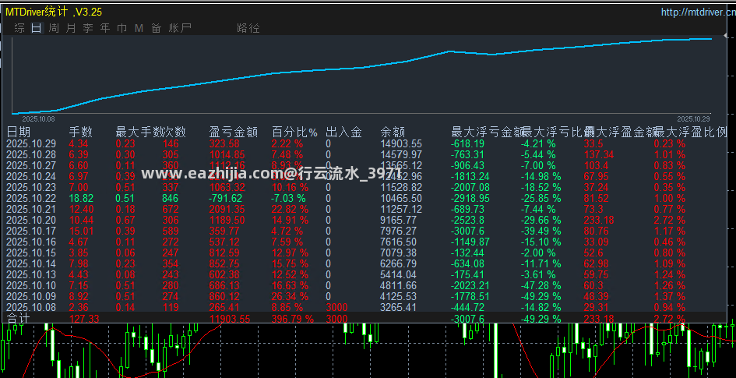Click the floating loss -2918.95
Screen dimensions: 736x378
pyautogui.click(x=470, y=198)
